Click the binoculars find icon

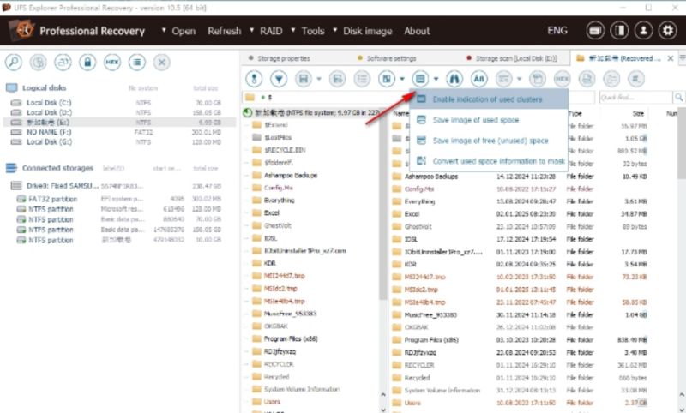tap(454, 79)
